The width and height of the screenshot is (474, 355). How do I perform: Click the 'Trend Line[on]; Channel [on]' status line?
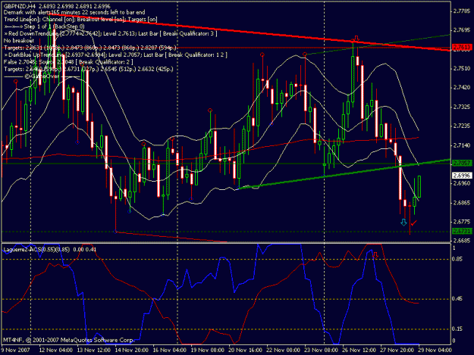tap(80, 20)
